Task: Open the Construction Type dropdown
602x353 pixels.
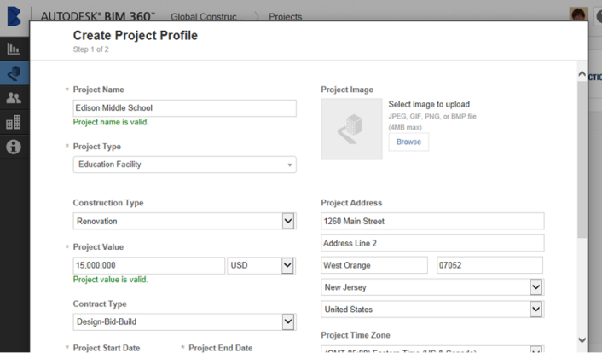Action: tap(288, 222)
